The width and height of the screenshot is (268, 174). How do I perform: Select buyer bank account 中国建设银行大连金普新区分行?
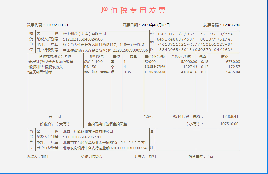pos(106,50)
